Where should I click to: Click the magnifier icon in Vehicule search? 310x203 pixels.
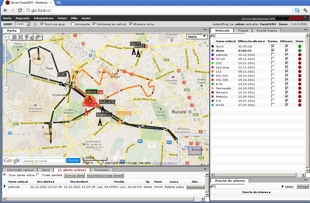pyautogui.click(x=212, y=36)
